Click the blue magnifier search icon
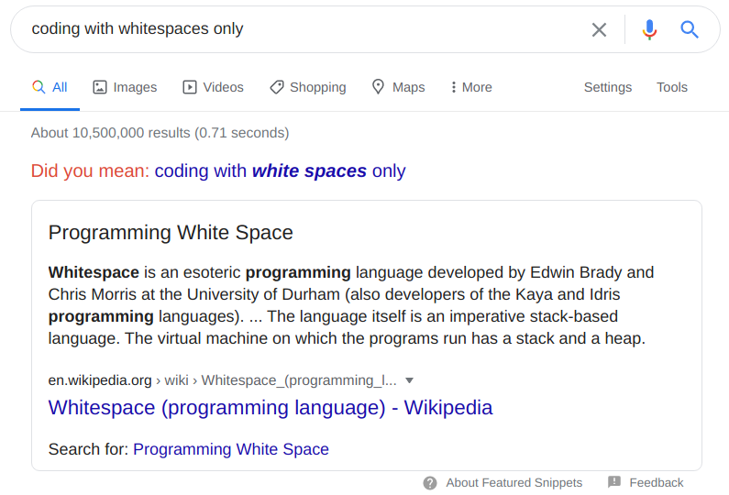The image size is (729, 495). pyautogui.click(x=690, y=29)
